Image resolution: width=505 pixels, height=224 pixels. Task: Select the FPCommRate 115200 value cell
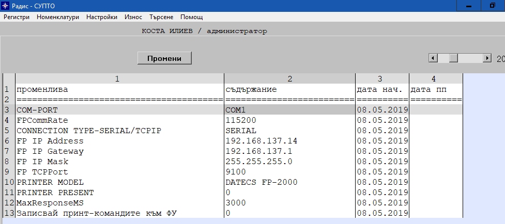point(289,120)
